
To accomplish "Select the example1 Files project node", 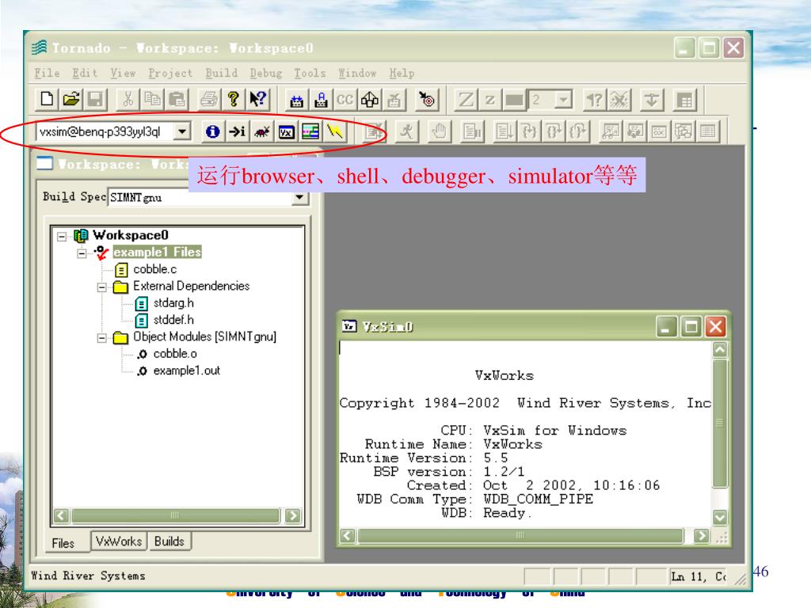I will click(x=158, y=253).
